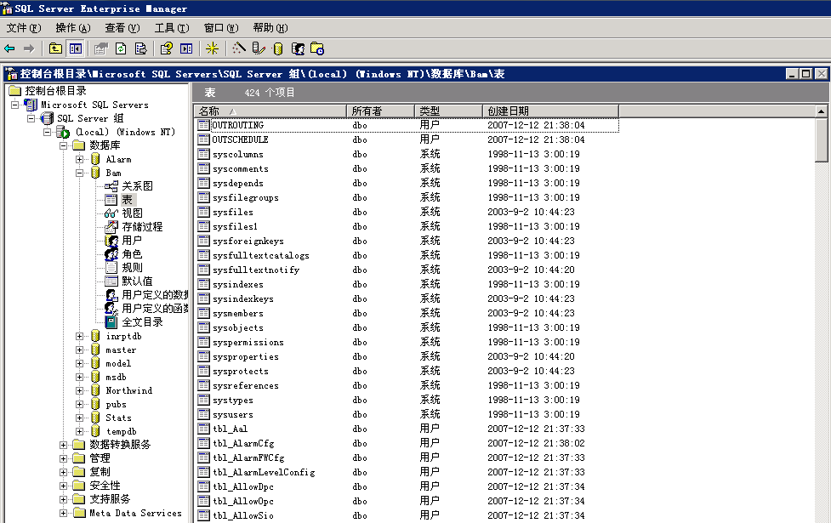Go up one level with the folder icon
831x523 pixels.
pos(55,48)
